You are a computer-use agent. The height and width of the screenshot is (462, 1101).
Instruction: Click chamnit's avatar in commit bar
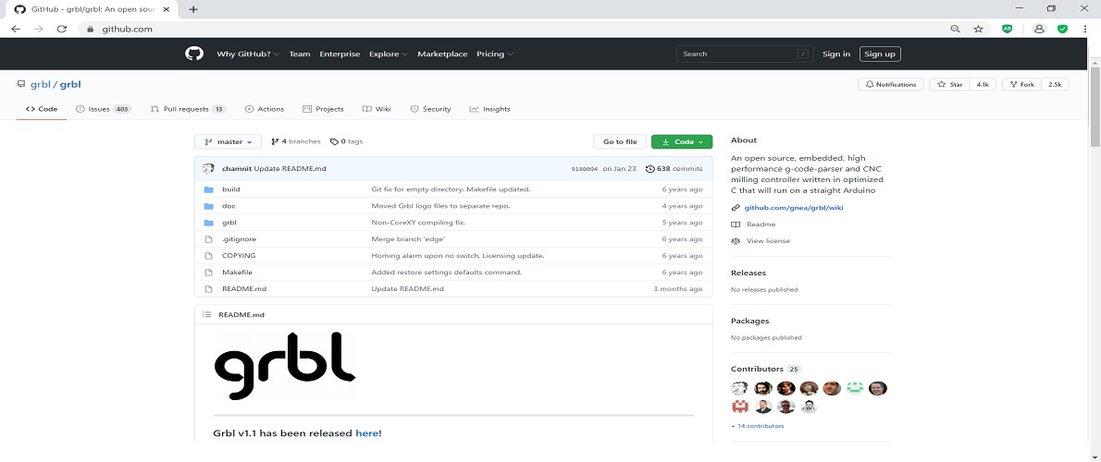(208, 168)
